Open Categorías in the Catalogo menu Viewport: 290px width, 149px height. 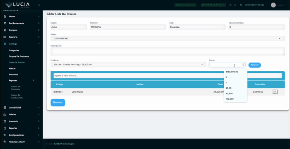point(14,50)
